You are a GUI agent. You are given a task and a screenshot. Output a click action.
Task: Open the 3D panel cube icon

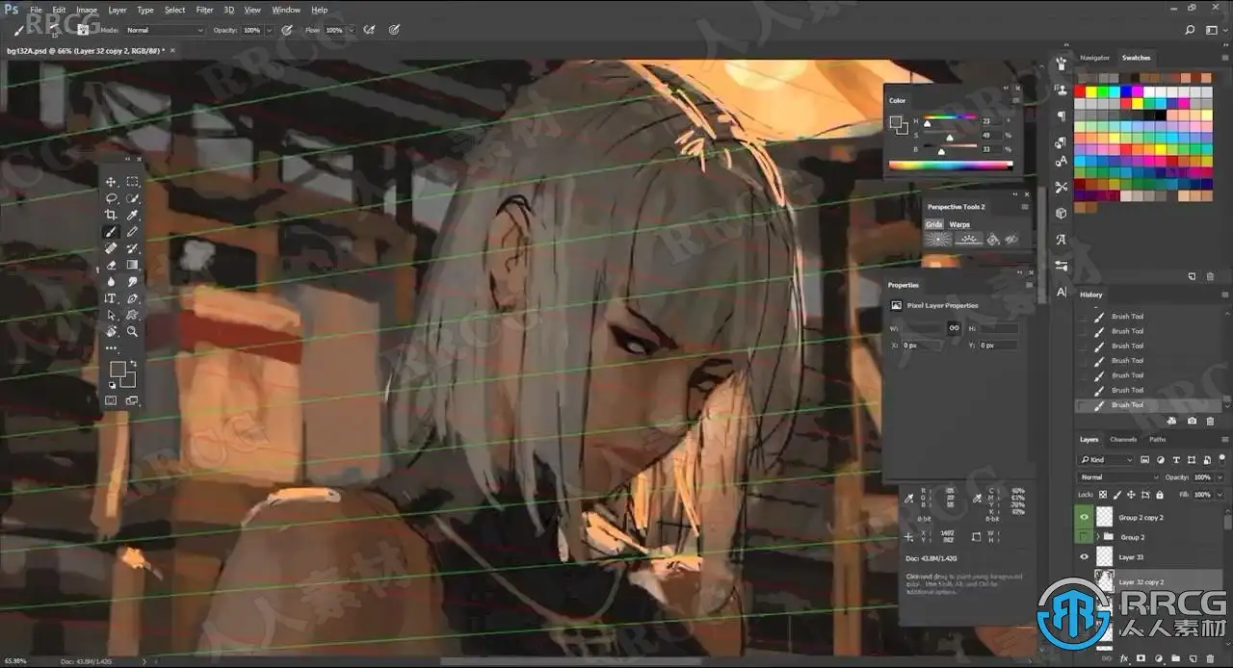coord(1061,214)
